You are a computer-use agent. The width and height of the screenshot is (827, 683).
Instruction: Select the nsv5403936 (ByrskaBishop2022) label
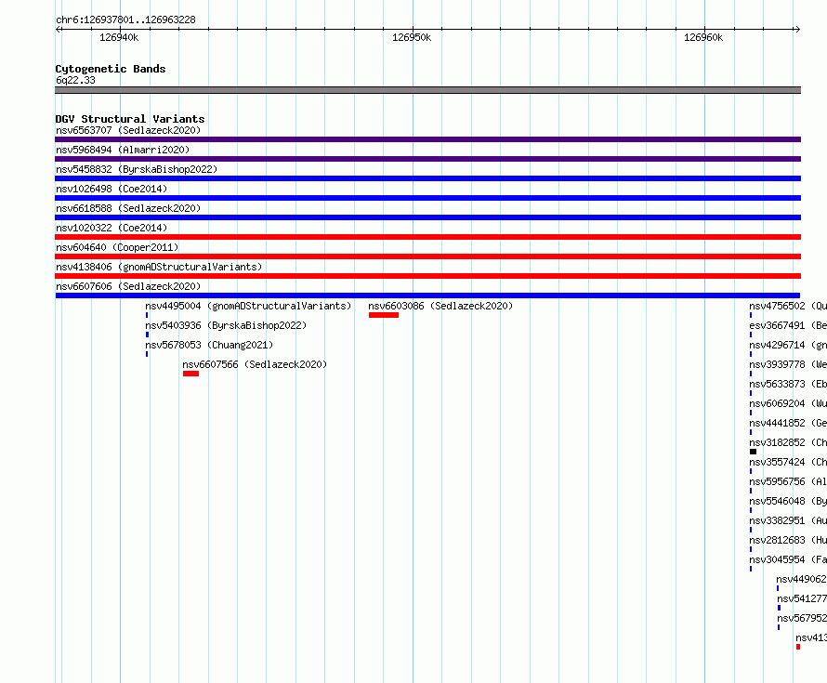click(x=226, y=325)
